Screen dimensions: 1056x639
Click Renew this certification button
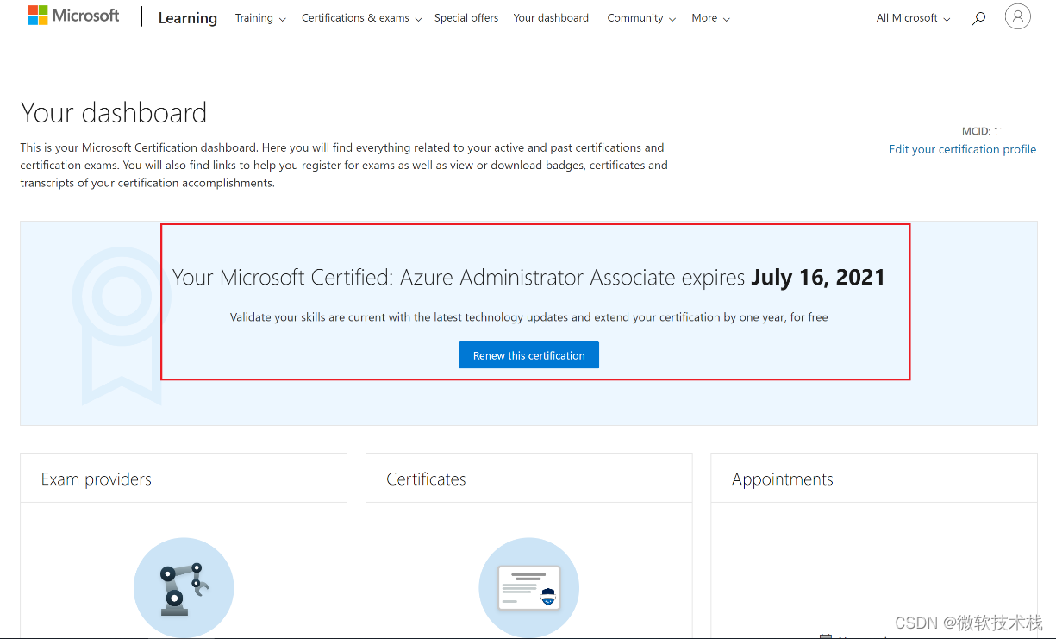click(528, 355)
